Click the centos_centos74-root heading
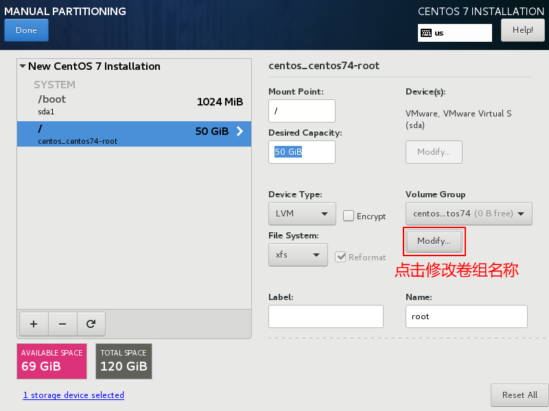The image size is (549, 411). 324,66
